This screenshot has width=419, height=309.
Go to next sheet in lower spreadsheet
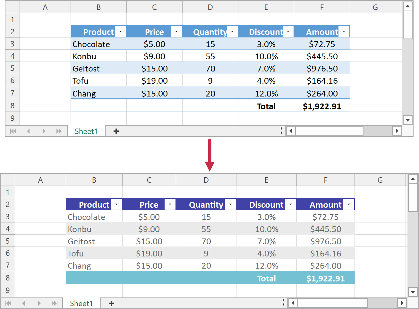39,303
